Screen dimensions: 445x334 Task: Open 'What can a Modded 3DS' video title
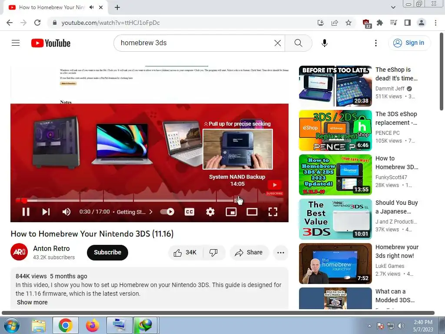[x=395, y=296]
